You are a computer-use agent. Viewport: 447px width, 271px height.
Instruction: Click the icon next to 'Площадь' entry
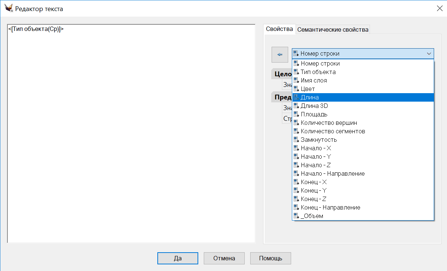point(296,115)
